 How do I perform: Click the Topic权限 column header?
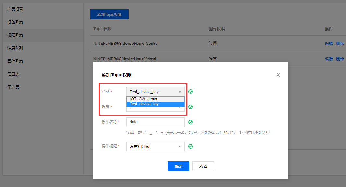102,29
